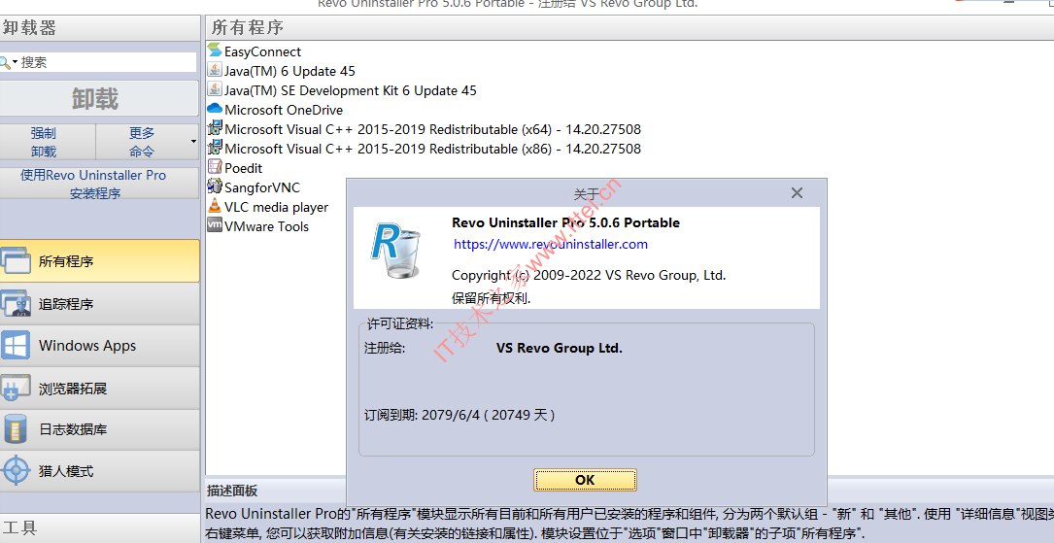The height and width of the screenshot is (543, 1054).
Task: Click OK in the About dialog
Action: [x=585, y=480]
